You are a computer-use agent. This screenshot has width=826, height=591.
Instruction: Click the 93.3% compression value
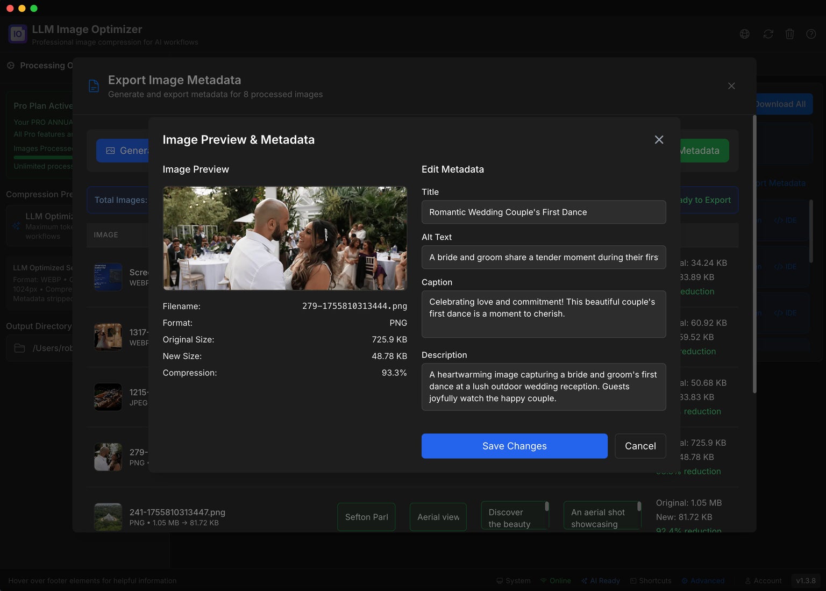click(394, 373)
